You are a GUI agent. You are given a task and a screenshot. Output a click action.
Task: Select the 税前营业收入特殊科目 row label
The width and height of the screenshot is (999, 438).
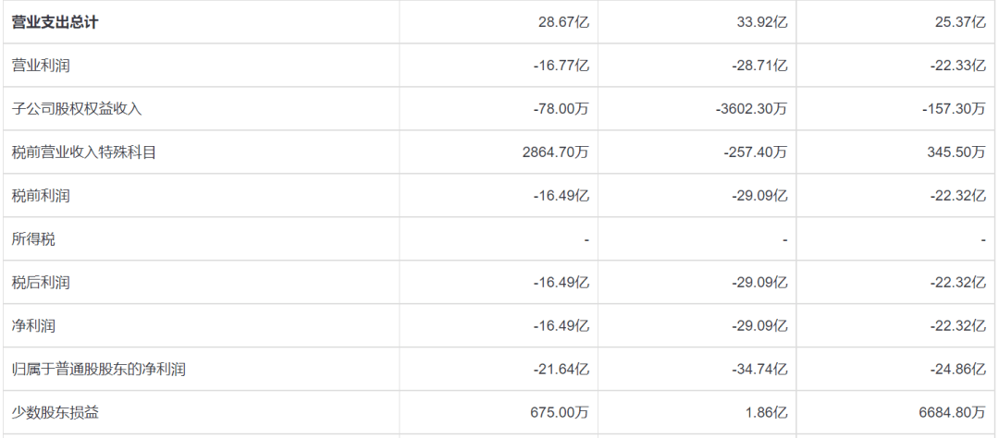point(84,152)
